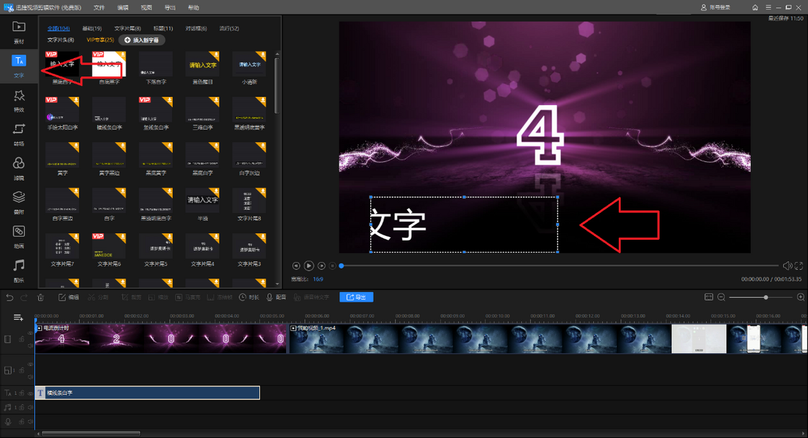Select the 横线条白字 text clip on timeline
This screenshot has width=808, height=438.
click(x=147, y=392)
